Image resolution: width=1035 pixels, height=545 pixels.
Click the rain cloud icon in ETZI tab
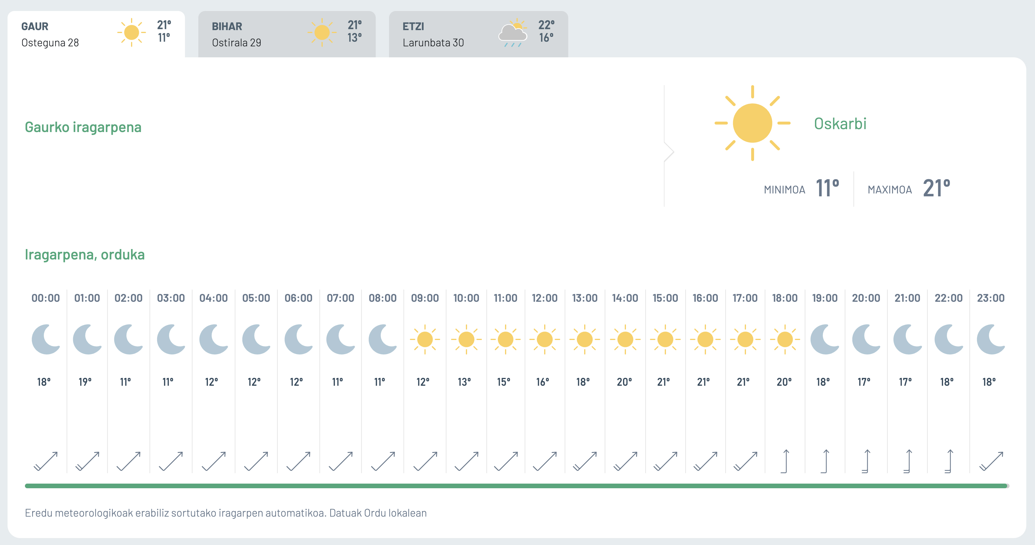513,33
